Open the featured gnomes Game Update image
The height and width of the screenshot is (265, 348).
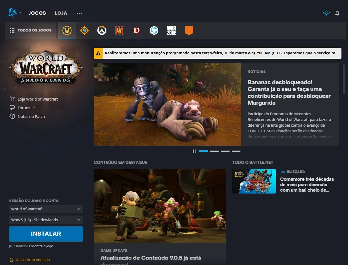tap(160, 206)
